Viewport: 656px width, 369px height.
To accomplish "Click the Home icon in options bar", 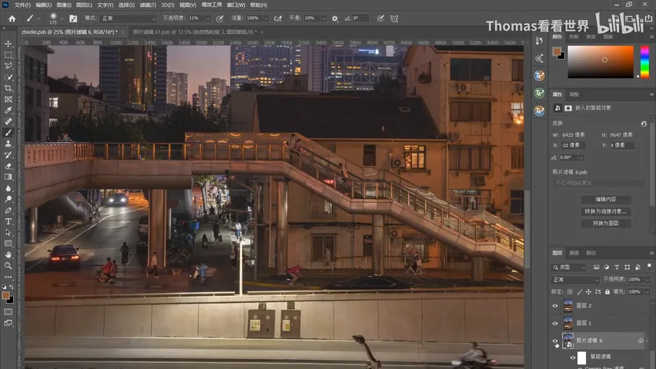I will point(12,18).
